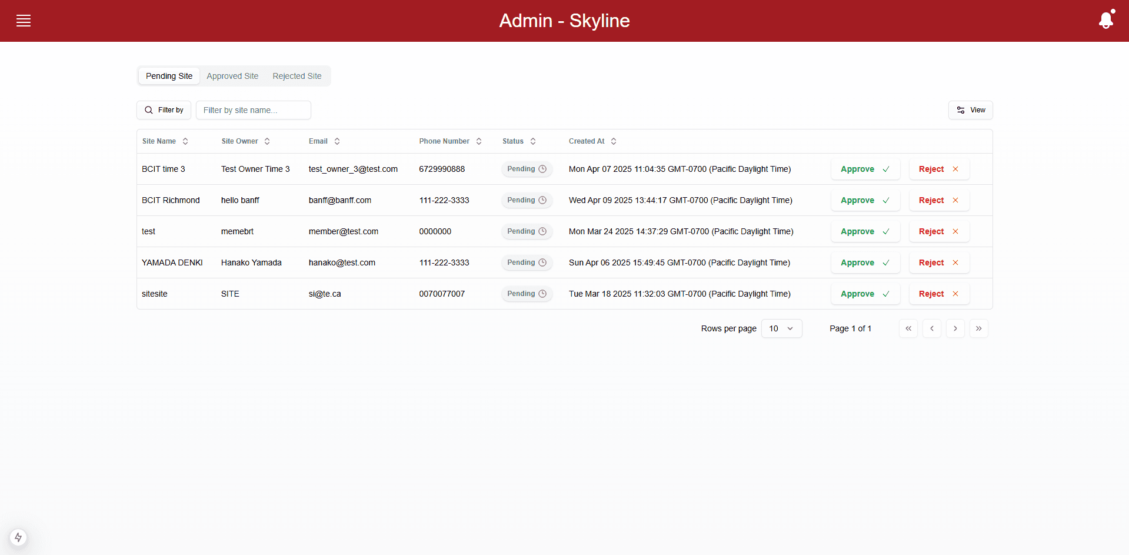Image resolution: width=1129 pixels, height=555 pixels.
Task: Switch to the Approved Site tab
Action: (232, 76)
